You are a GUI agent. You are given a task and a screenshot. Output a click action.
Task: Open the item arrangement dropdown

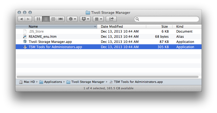pos(98,19)
